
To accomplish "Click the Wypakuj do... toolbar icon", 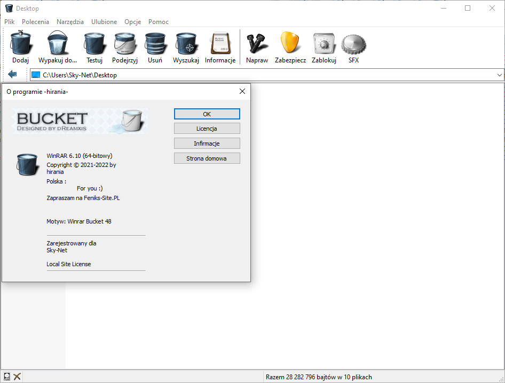I will pyautogui.click(x=58, y=43).
